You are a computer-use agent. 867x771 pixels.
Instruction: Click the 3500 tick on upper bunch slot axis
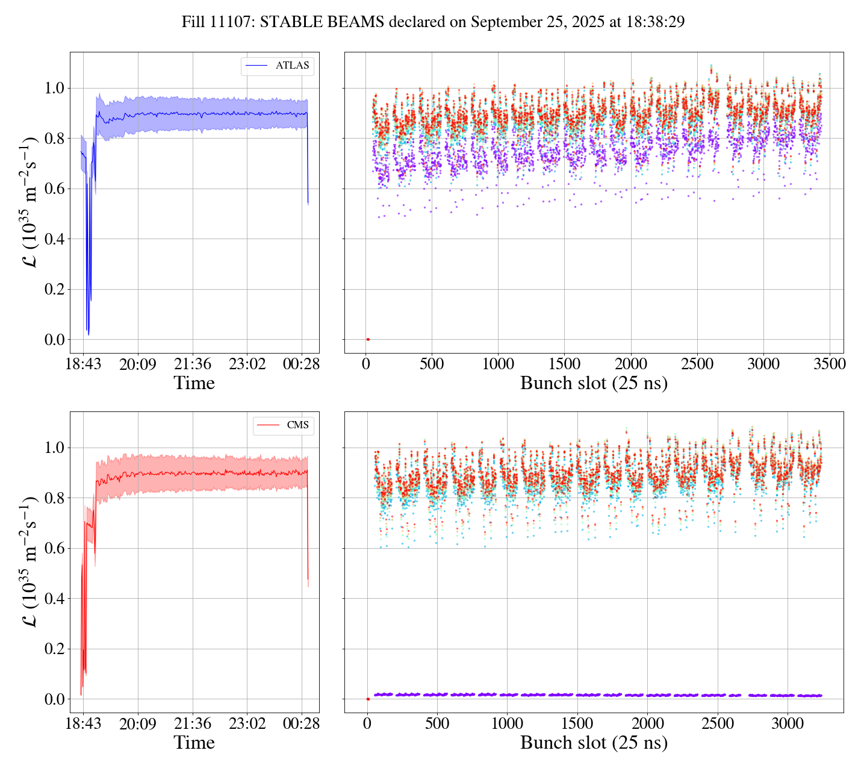pos(829,364)
